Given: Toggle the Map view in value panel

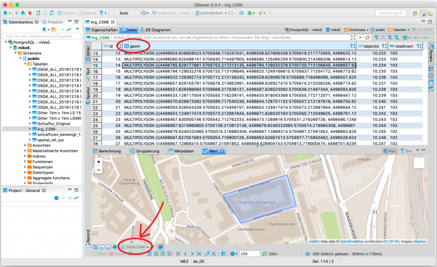Looking at the screenshot, I should pos(389,151).
